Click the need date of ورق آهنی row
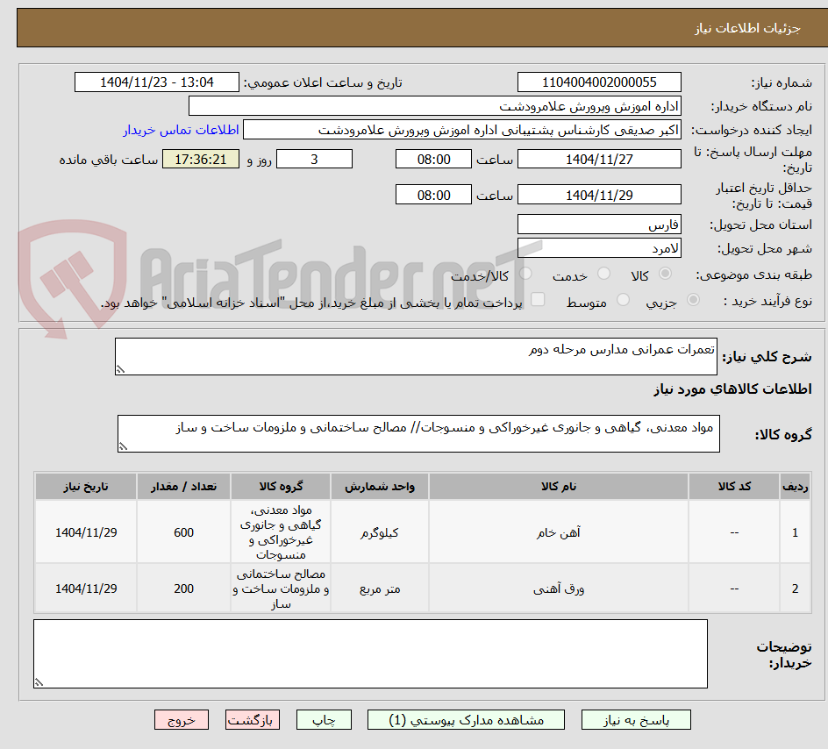 [x=86, y=588]
